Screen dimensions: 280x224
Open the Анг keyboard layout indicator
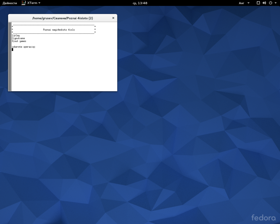click(241, 3)
